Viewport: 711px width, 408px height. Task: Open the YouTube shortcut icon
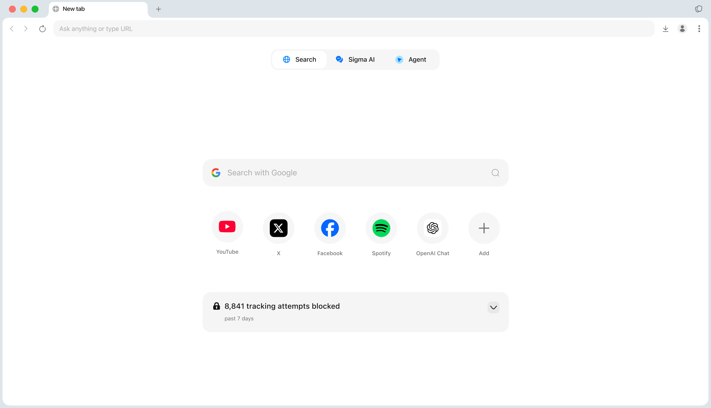(227, 227)
